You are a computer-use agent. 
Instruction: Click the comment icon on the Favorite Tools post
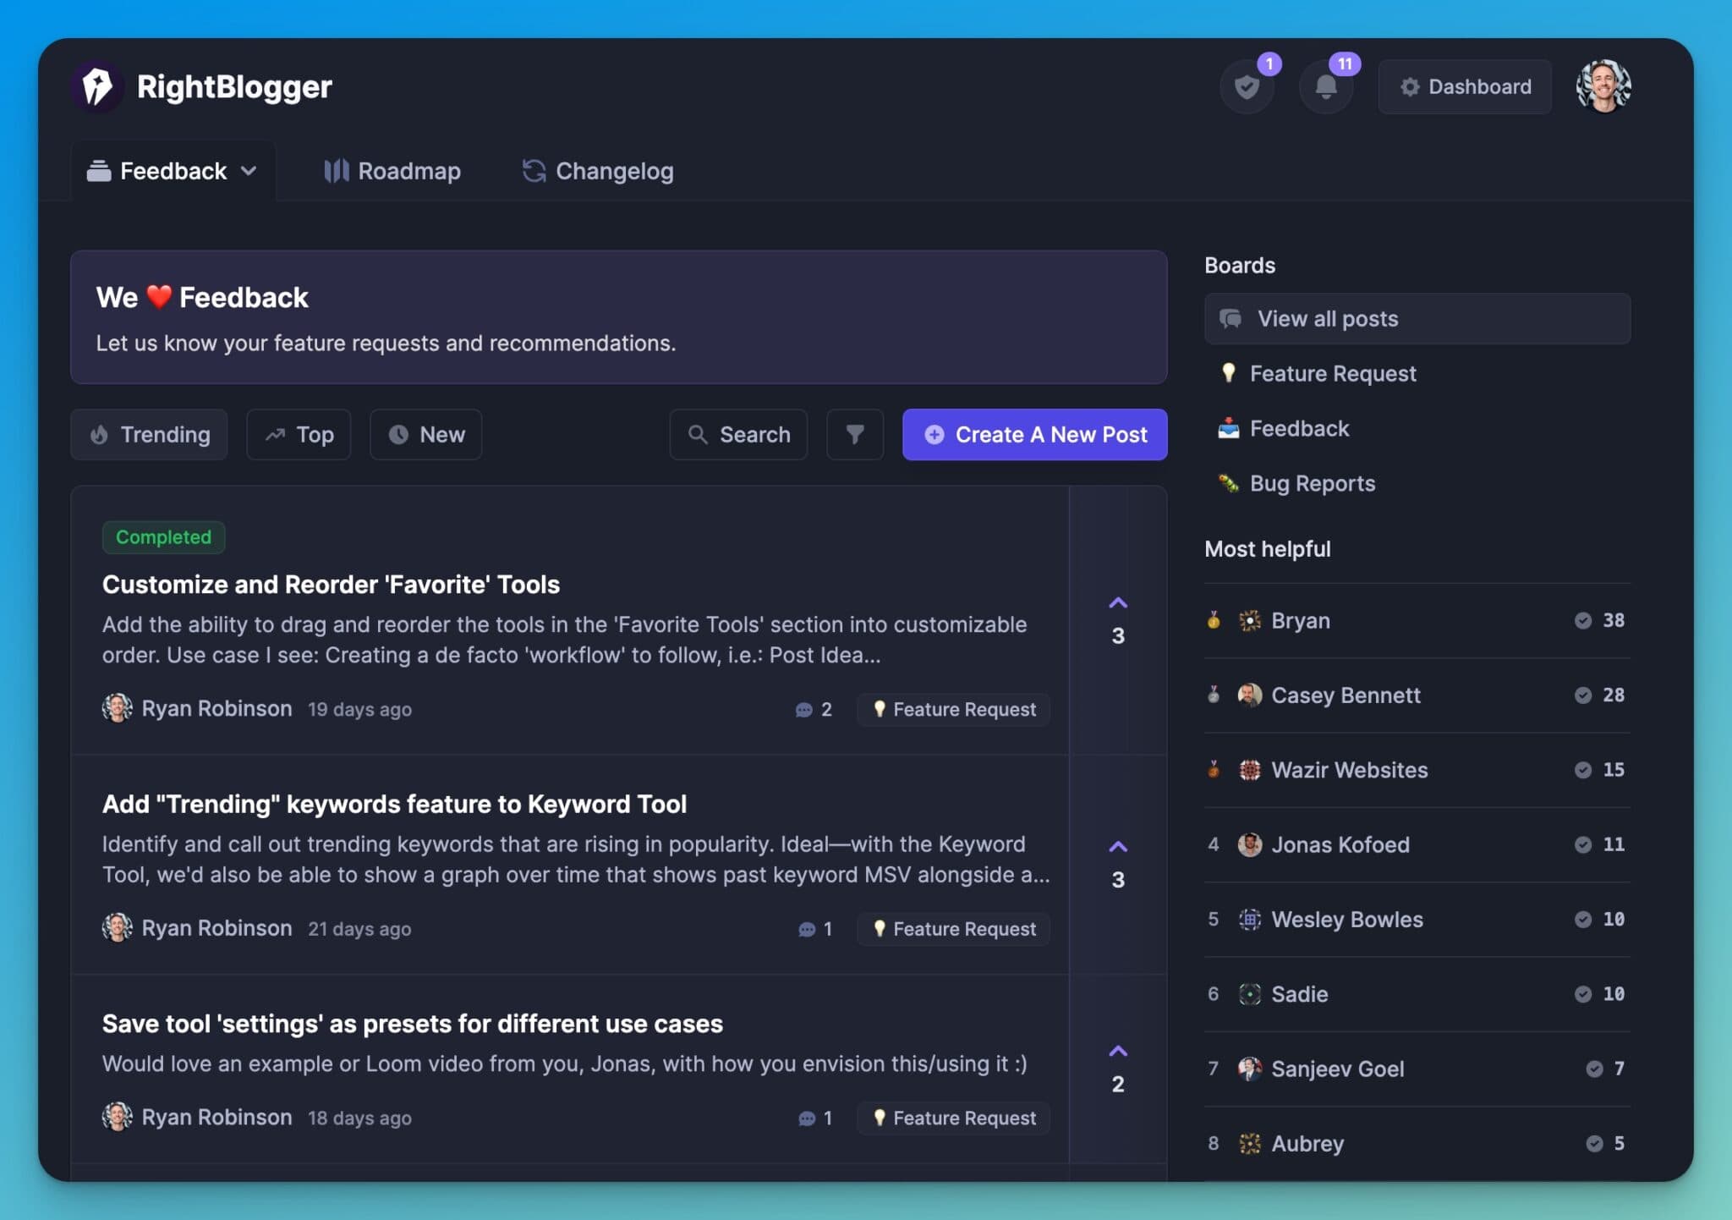(x=803, y=709)
